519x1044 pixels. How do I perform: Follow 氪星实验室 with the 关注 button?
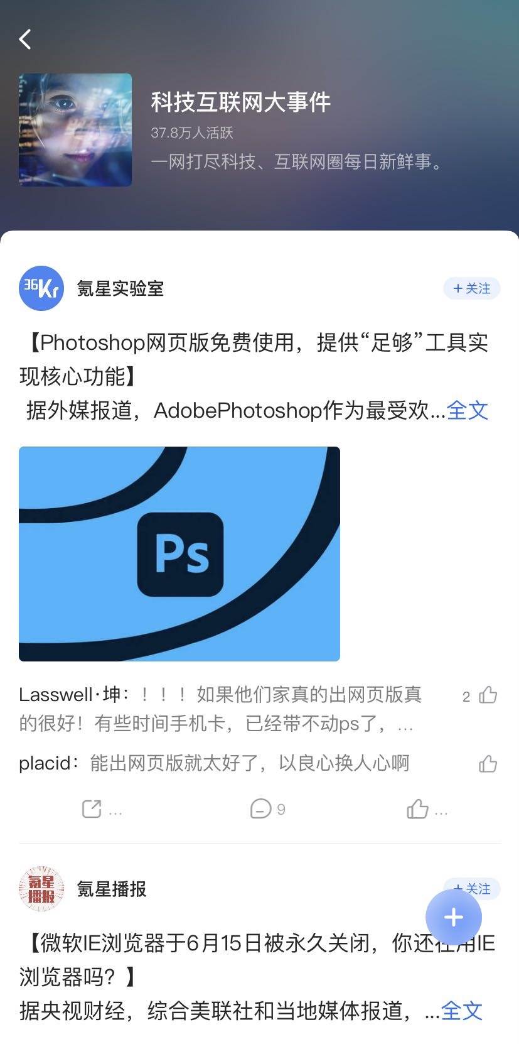coord(471,288)
